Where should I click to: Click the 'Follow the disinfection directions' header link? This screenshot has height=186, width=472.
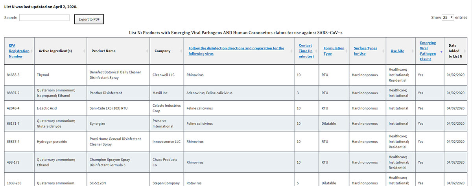[236, 51]
